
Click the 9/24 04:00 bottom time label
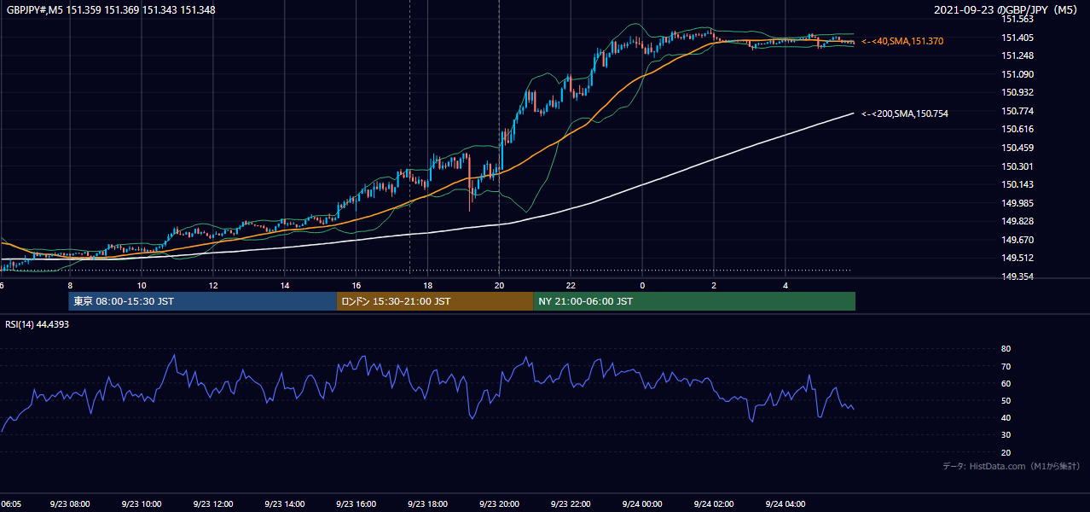click(x=785, y=504)
